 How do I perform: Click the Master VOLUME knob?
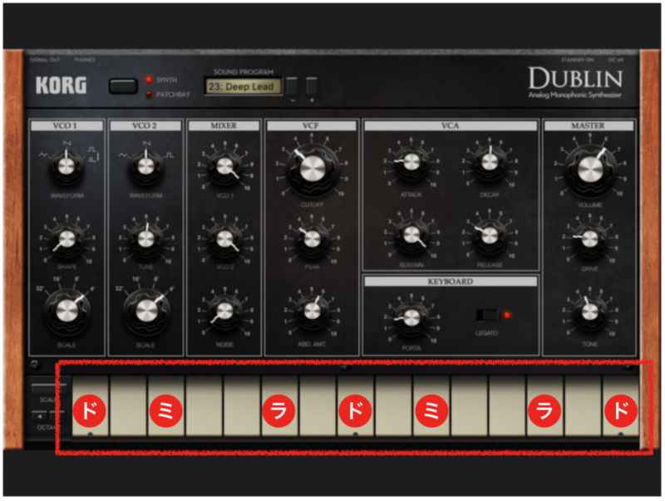point(590,169)
